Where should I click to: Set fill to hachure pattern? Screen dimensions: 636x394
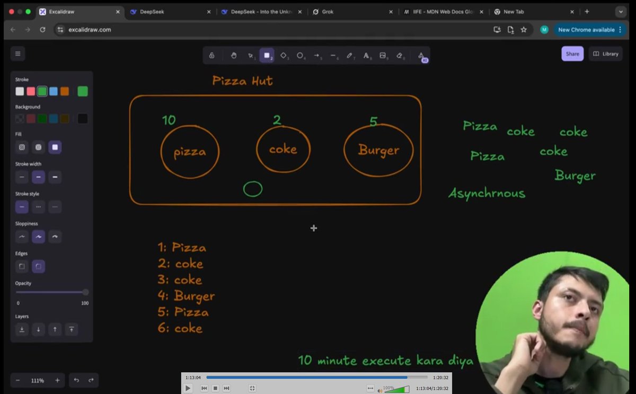coord(22,147)
